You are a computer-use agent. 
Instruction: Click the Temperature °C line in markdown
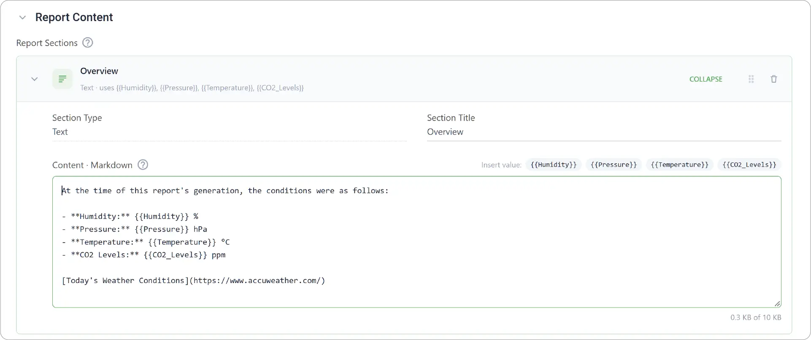click(x=146, y=242)
